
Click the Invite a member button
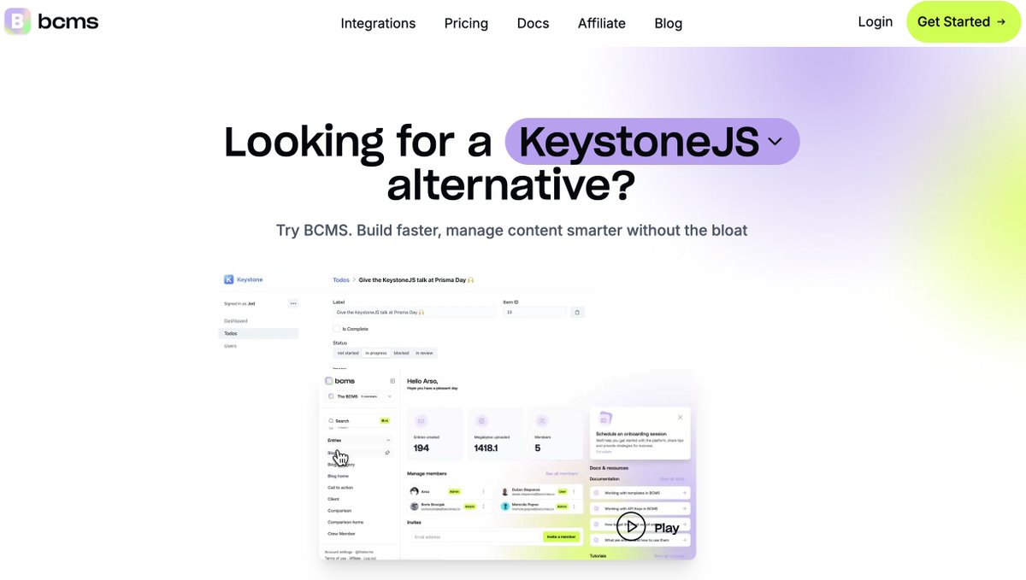[561, 537]
